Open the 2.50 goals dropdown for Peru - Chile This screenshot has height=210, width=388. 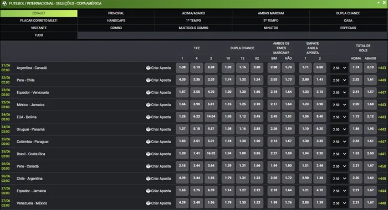[x=339, y=80]
